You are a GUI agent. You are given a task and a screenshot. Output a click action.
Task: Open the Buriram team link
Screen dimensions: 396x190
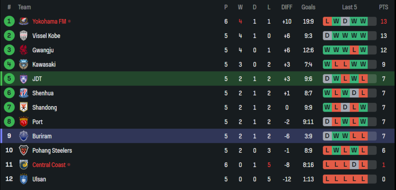[42, 136]
